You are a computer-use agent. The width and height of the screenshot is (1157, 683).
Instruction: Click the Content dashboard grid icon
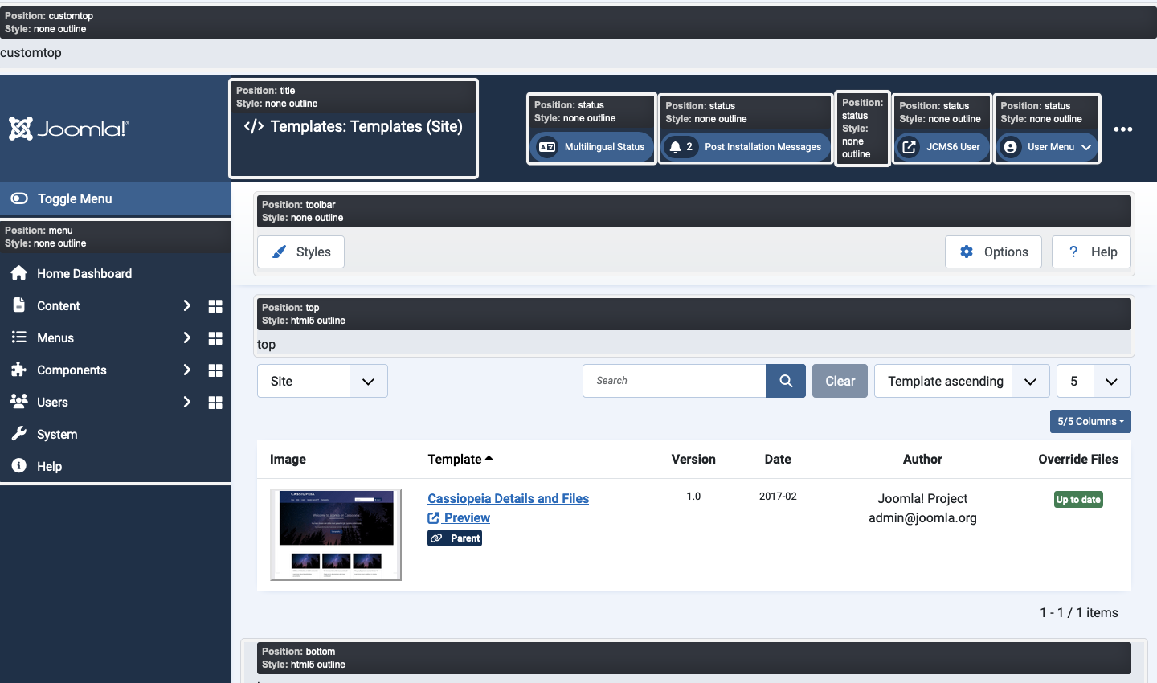pos(215,306)
